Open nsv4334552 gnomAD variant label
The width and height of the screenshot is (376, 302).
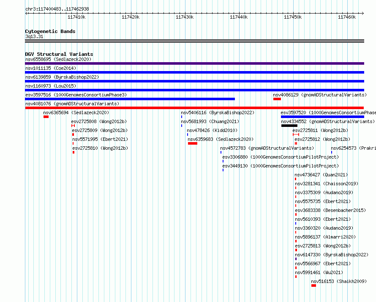pos(328,121)
